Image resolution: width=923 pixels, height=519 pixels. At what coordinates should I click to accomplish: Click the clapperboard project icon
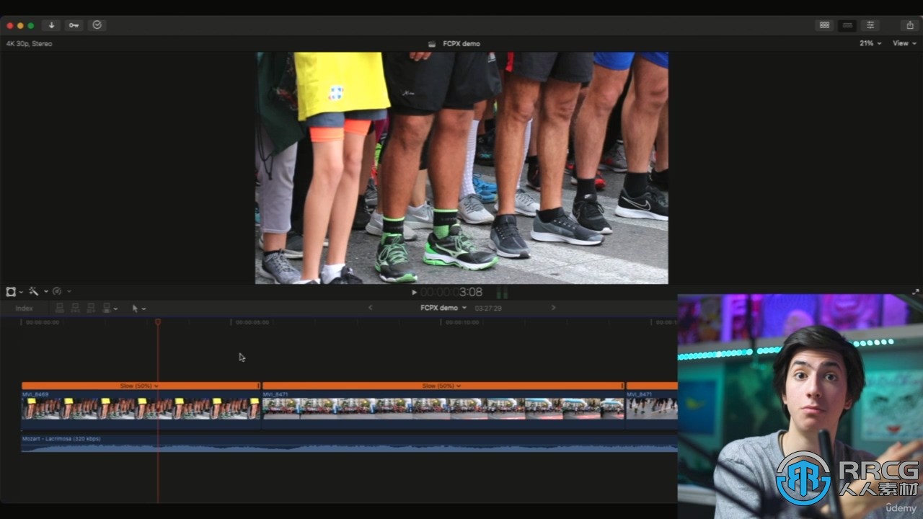[431, 44]
